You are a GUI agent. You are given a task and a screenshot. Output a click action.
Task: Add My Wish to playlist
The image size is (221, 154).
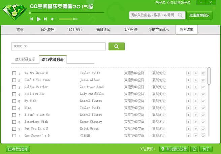(196, 101)
